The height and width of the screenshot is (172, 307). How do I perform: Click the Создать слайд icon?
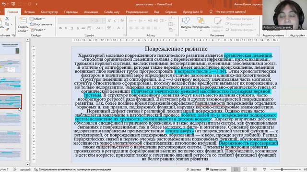coord(23,21)
